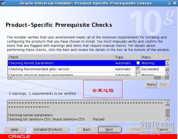
Task: Click the horizontal scrollbar thumb of checks table
Action: (83, 78)
